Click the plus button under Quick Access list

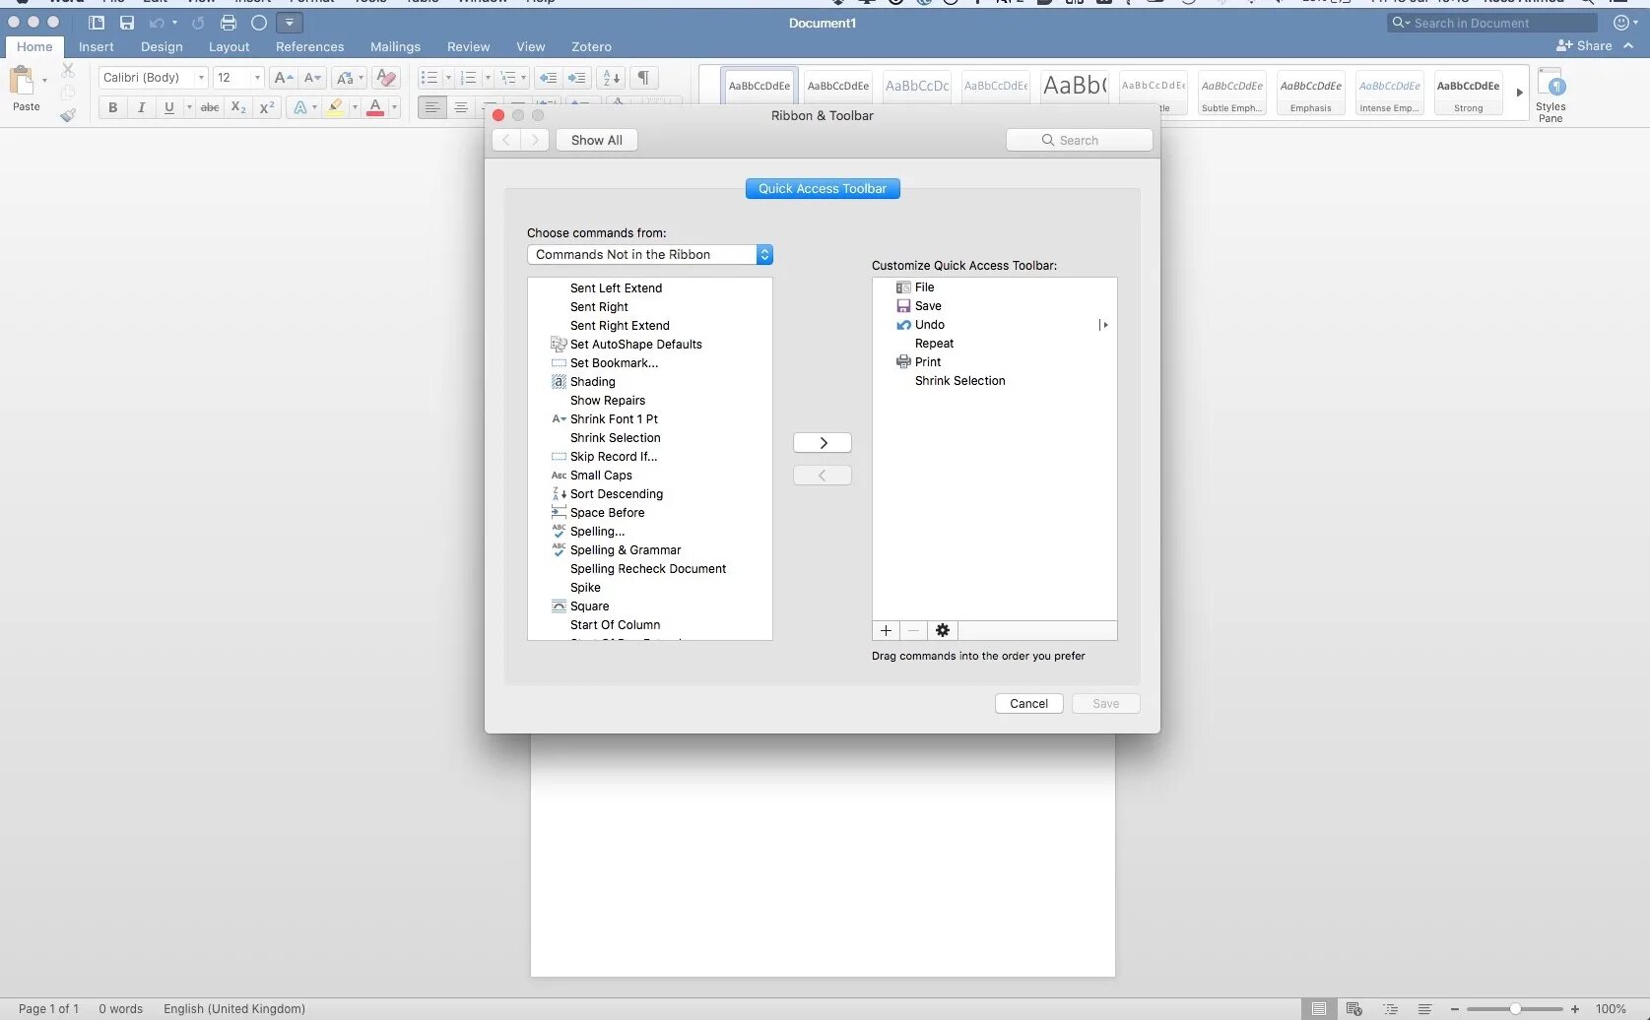pyautogui.click(x=886, y=631)
